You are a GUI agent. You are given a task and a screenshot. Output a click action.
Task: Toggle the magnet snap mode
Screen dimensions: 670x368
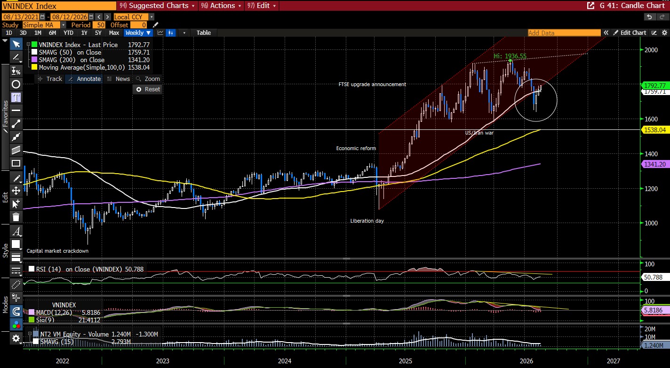pos(16,311)
